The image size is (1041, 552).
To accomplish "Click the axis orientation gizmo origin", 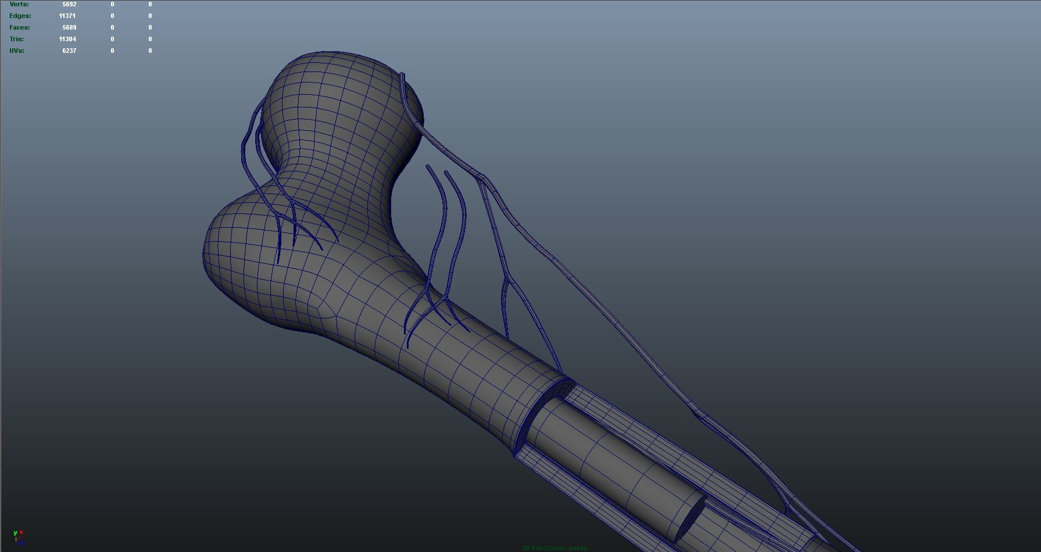I will pos(16,541).
